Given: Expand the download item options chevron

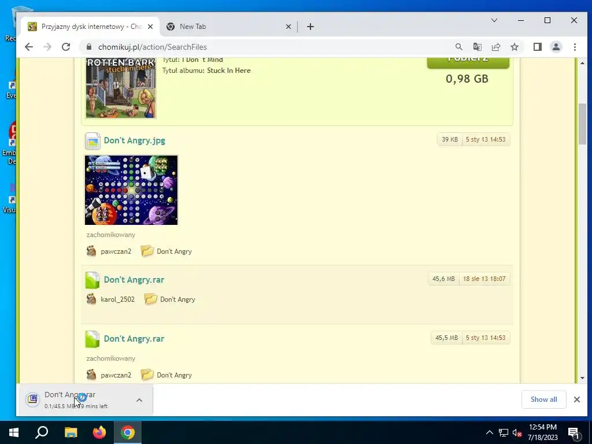Looking at the screenshot, I should coord(139,400).
